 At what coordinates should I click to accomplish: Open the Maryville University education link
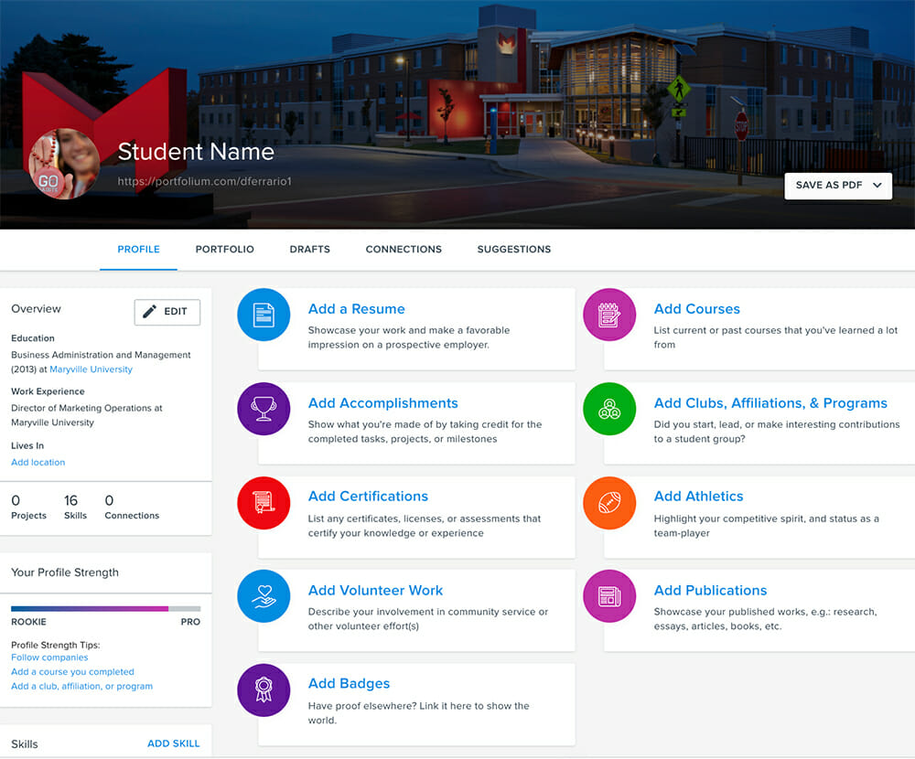[x=91, y=369]
